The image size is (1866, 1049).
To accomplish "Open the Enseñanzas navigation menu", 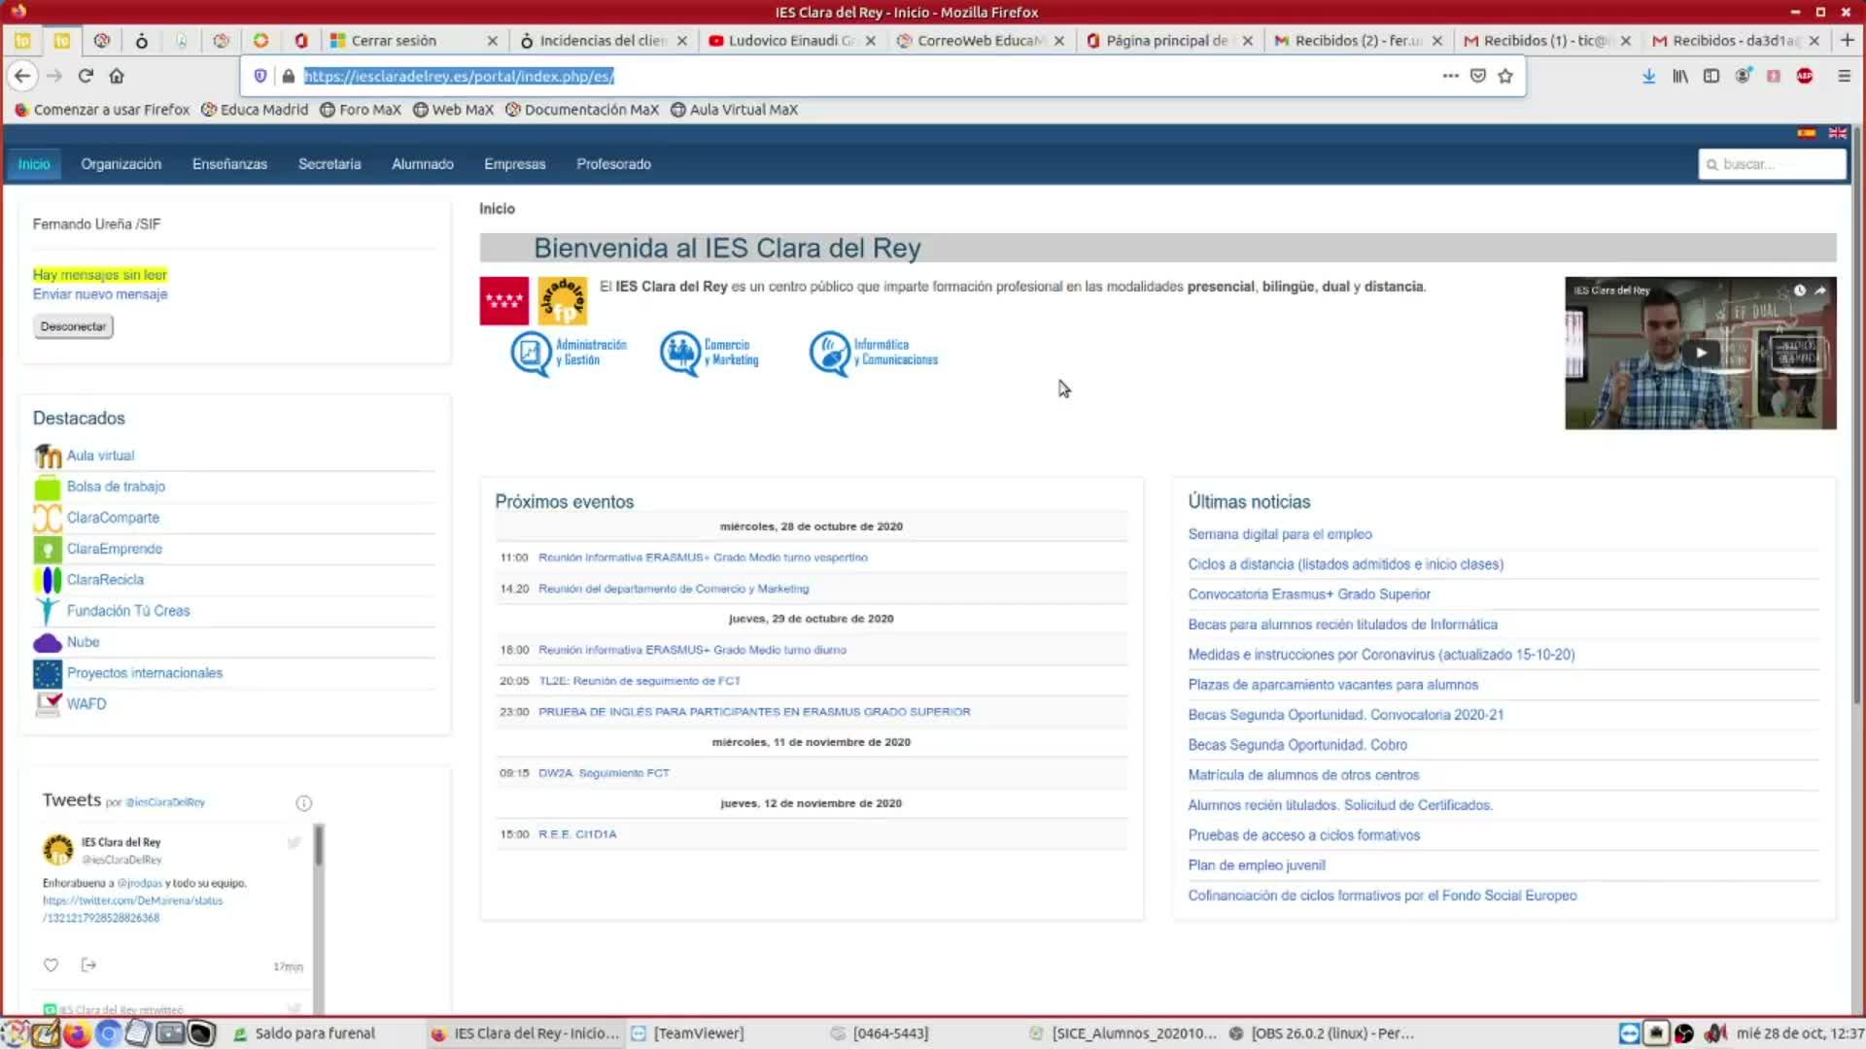I will click(229, 164).
